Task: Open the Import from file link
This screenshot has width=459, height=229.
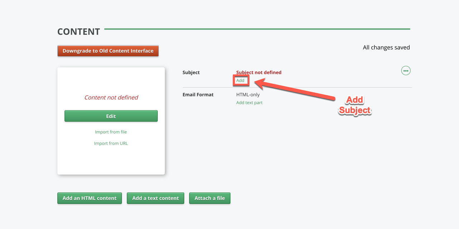Action: tap(111, 132)
